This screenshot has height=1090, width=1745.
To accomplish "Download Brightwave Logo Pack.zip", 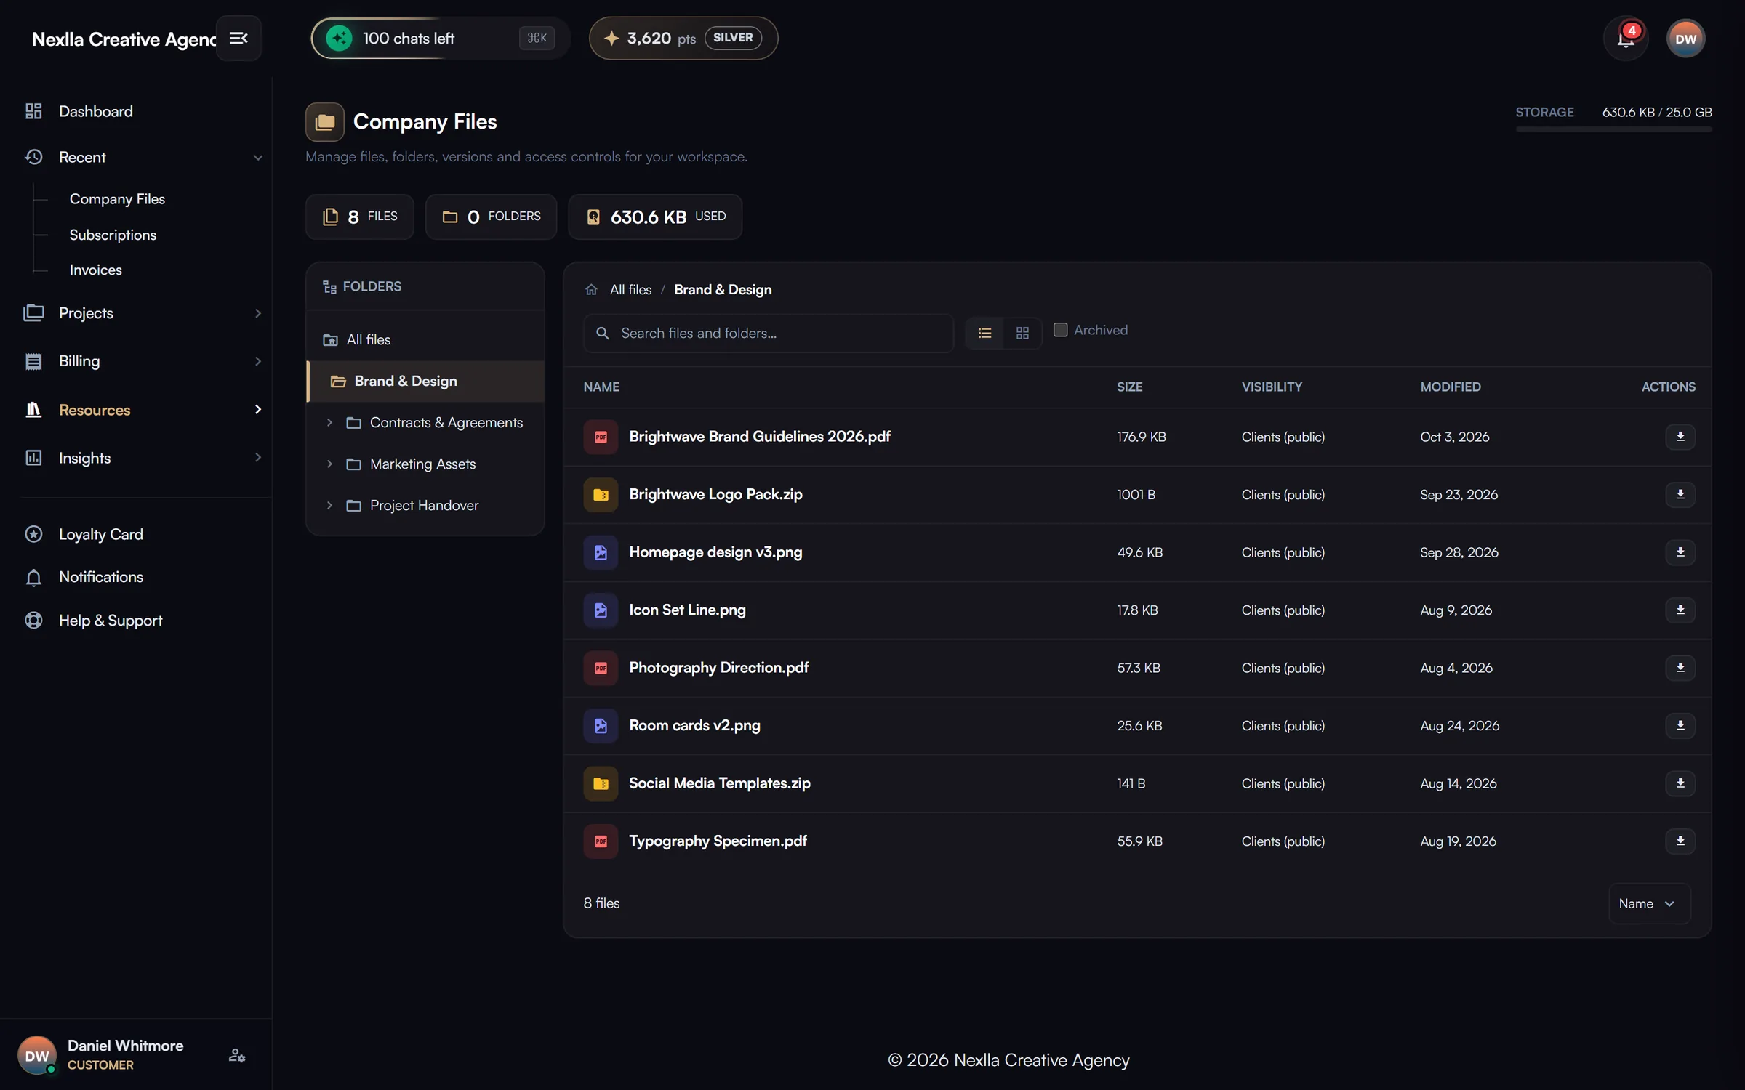I will [x=1680, y=495].
